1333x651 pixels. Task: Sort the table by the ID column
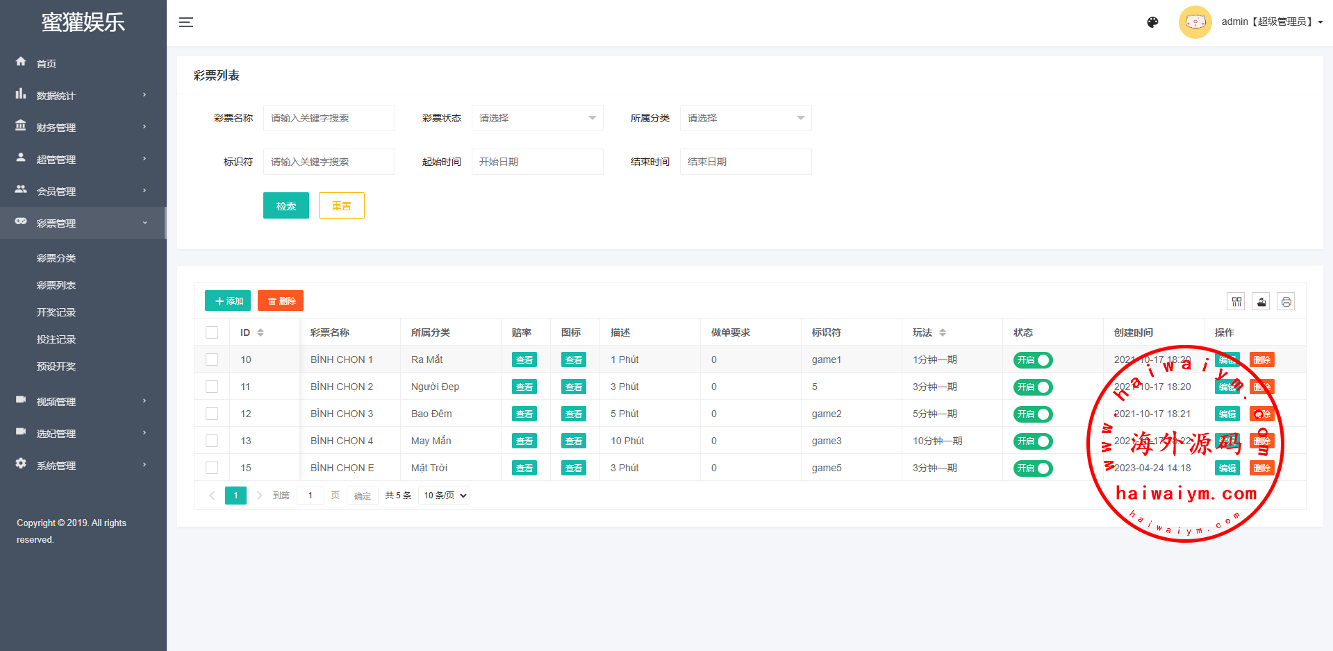(x=260, y=332)
